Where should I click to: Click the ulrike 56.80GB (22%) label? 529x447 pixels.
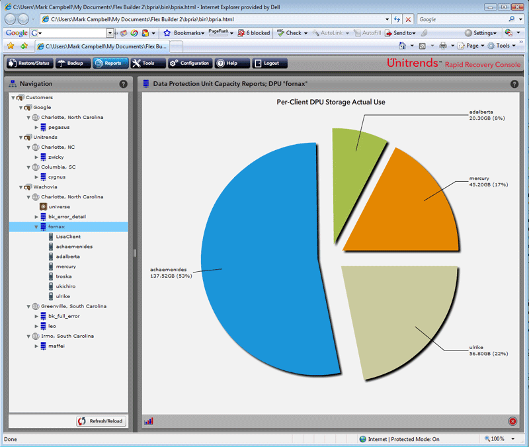point(489,350)
